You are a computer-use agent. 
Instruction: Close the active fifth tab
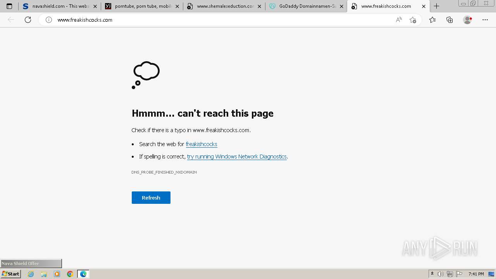(x=424, y=6)
